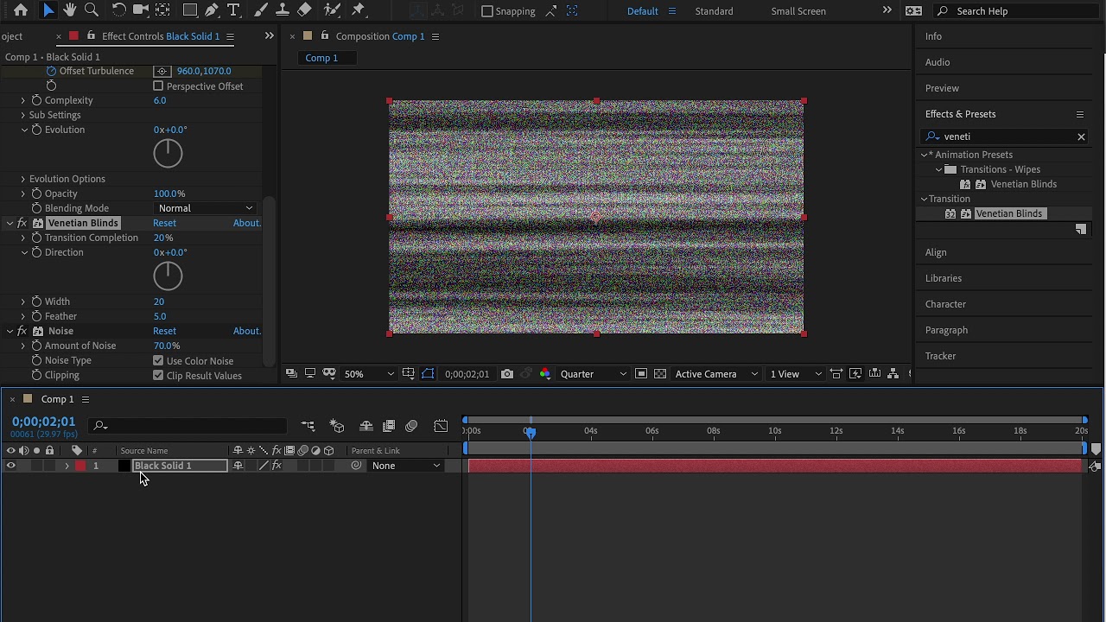Toggle Frame Blending switch in timeline
1106x622 pixels.
pyautogui.click(x=389, y=426)
